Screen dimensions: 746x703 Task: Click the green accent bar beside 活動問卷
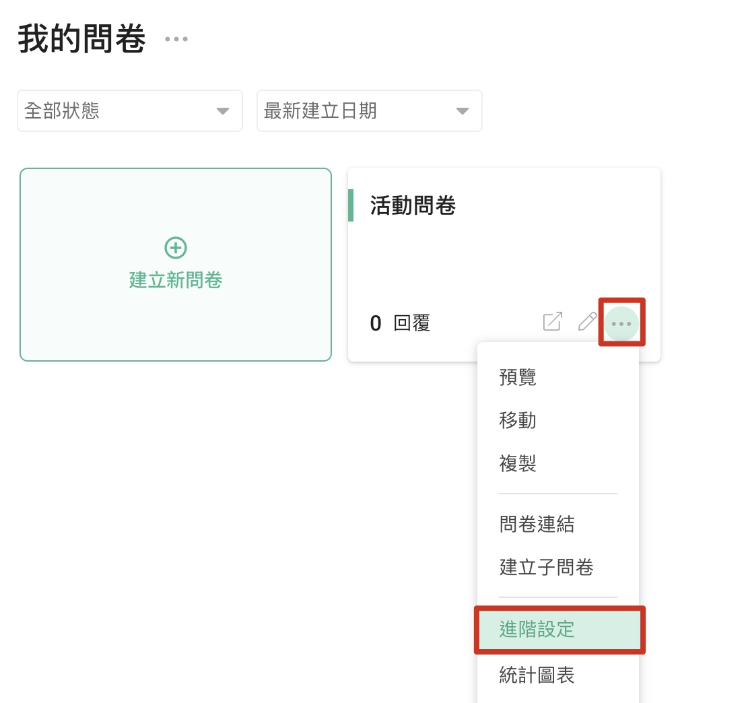pyautogui.click(x=351, y=205)
